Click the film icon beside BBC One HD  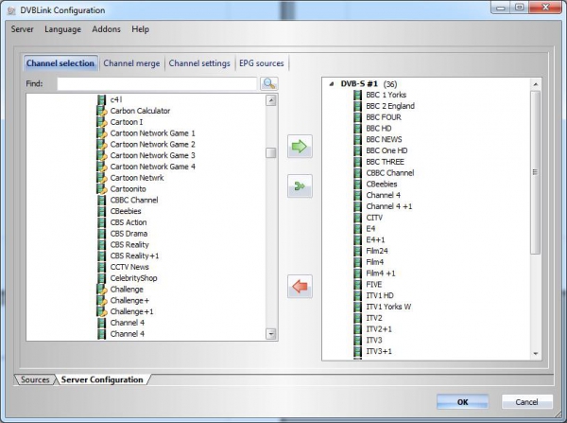point(357,150)
